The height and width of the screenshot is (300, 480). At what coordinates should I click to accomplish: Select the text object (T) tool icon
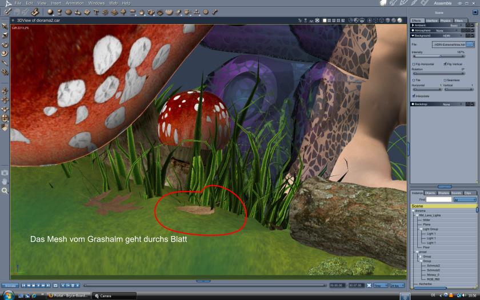96,12
